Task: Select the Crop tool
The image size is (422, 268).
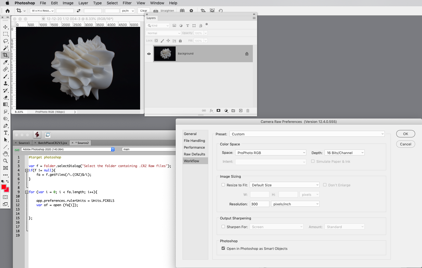Action: (x=5, y=55)
